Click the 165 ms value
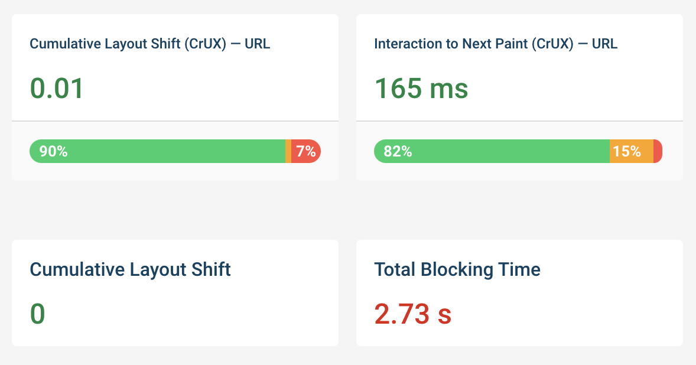696x365 pixels. pos(421,89)
